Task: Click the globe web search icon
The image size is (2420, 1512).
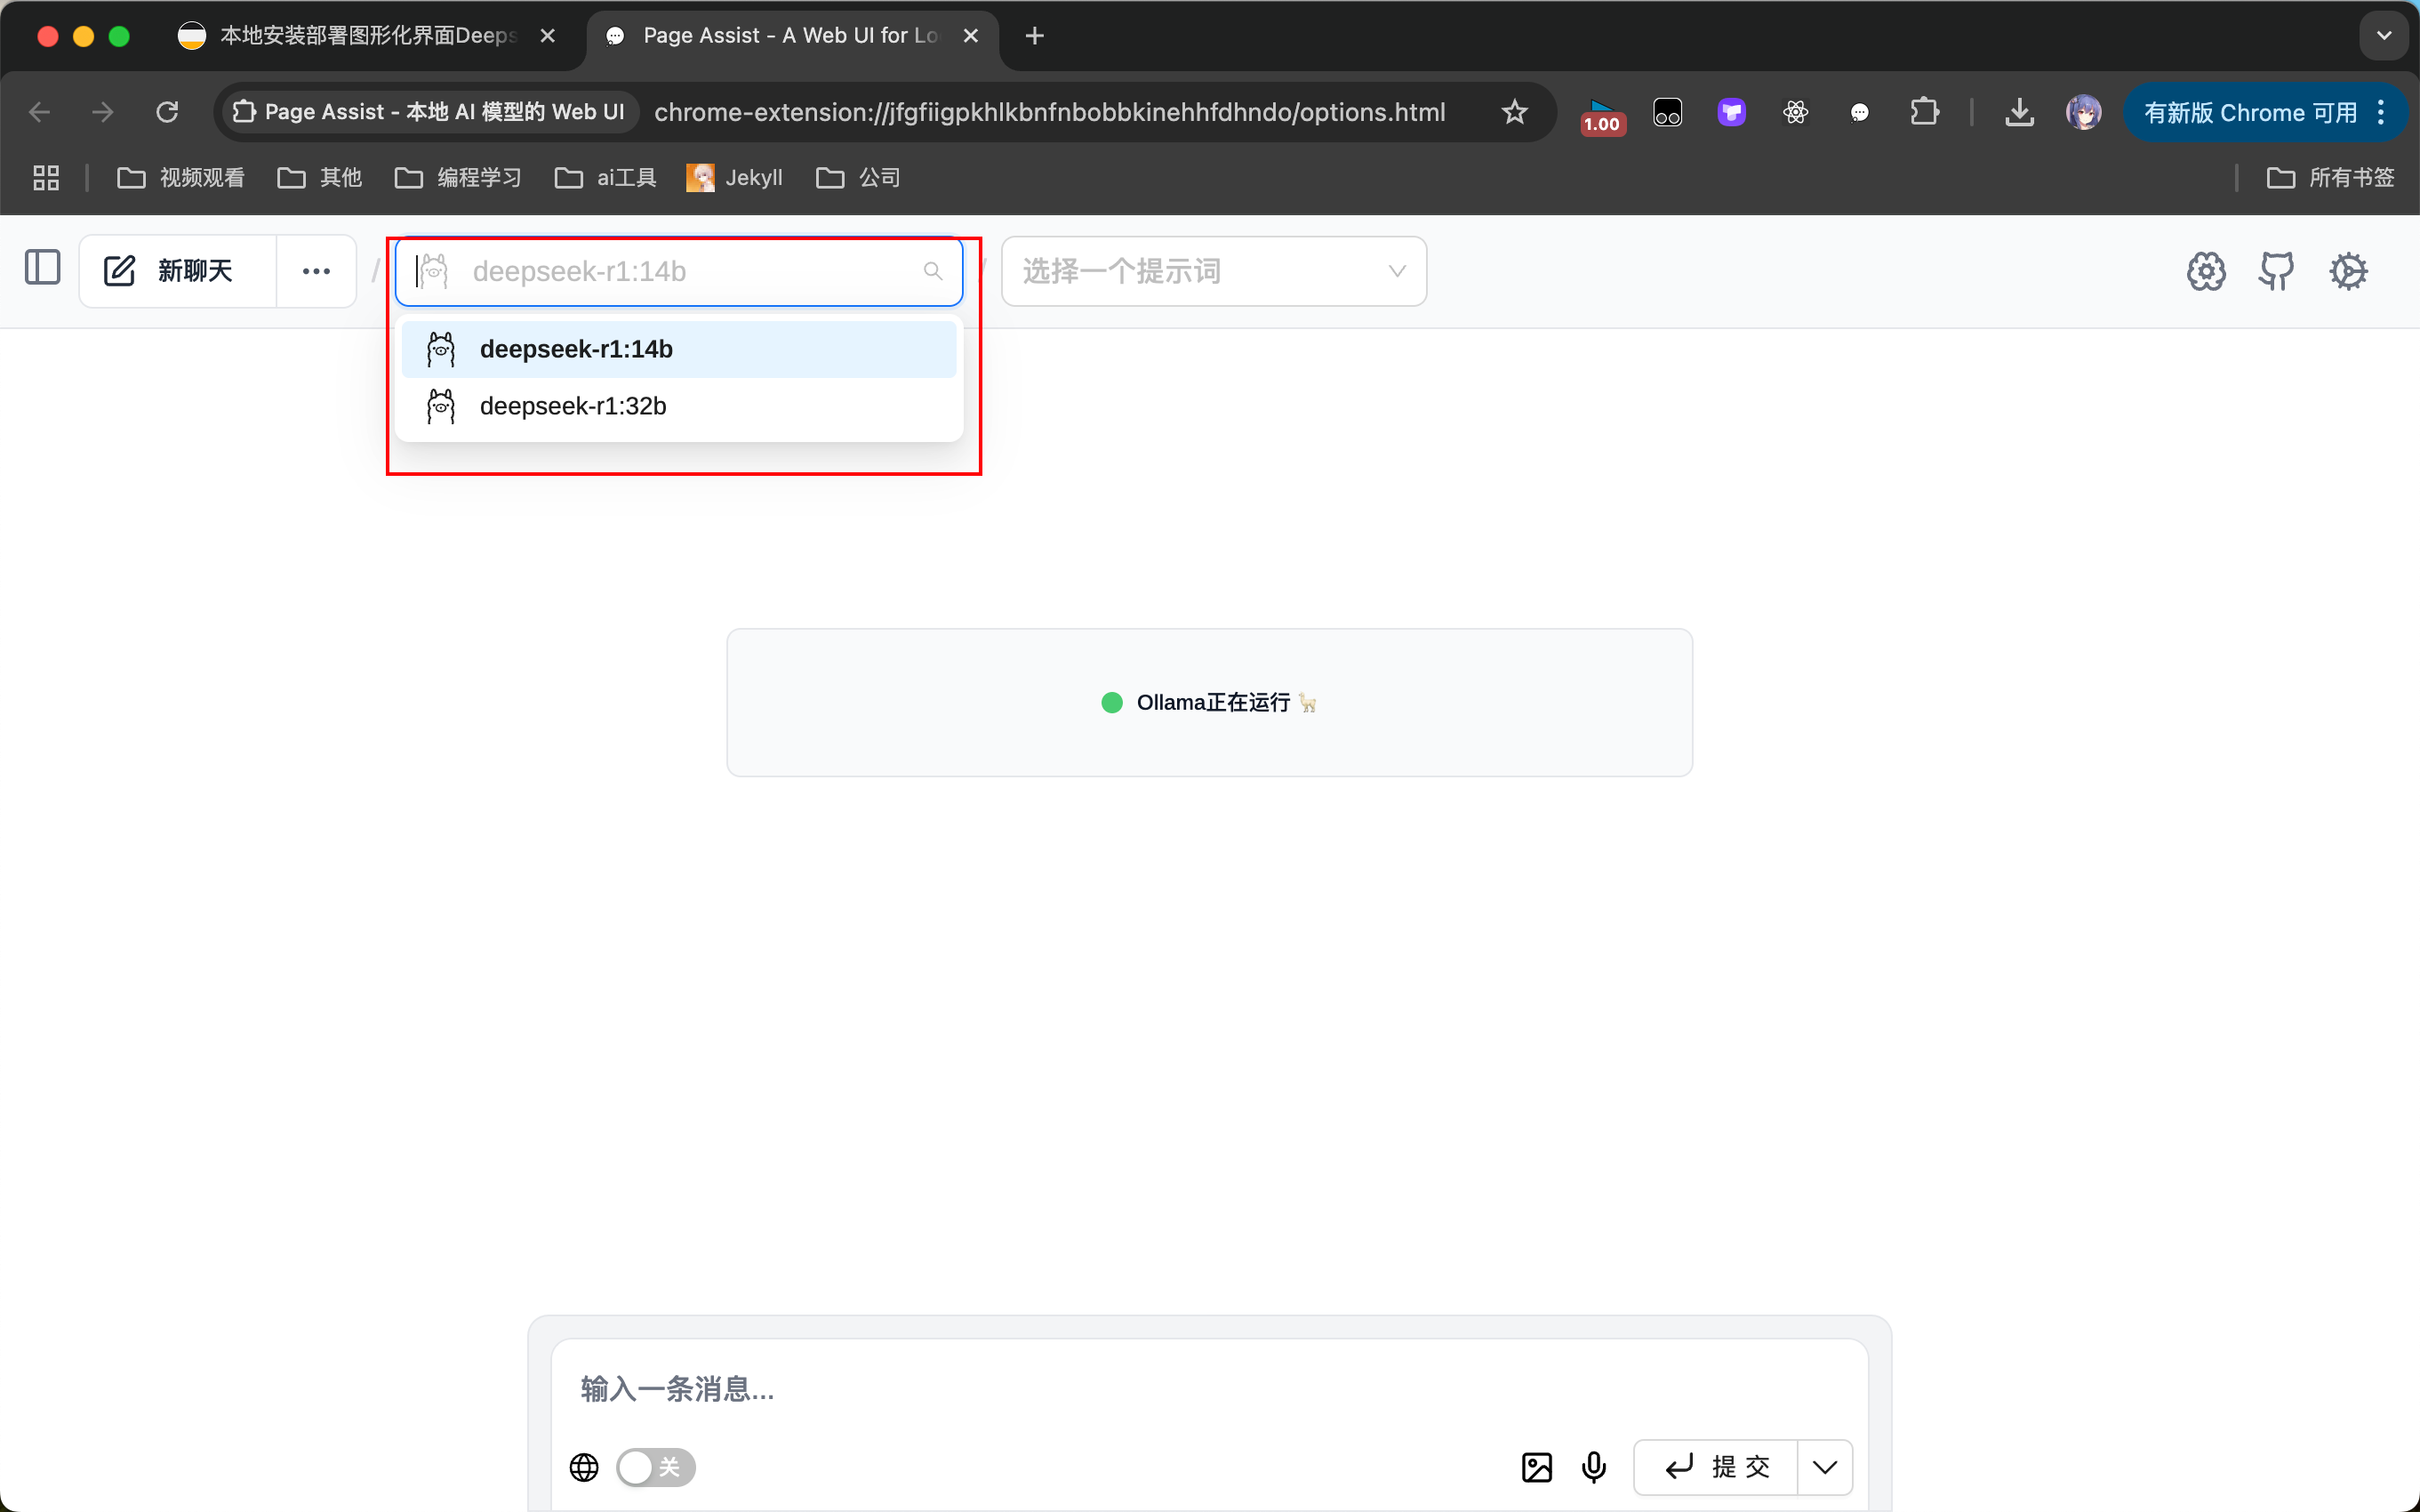Action: 584,1467
